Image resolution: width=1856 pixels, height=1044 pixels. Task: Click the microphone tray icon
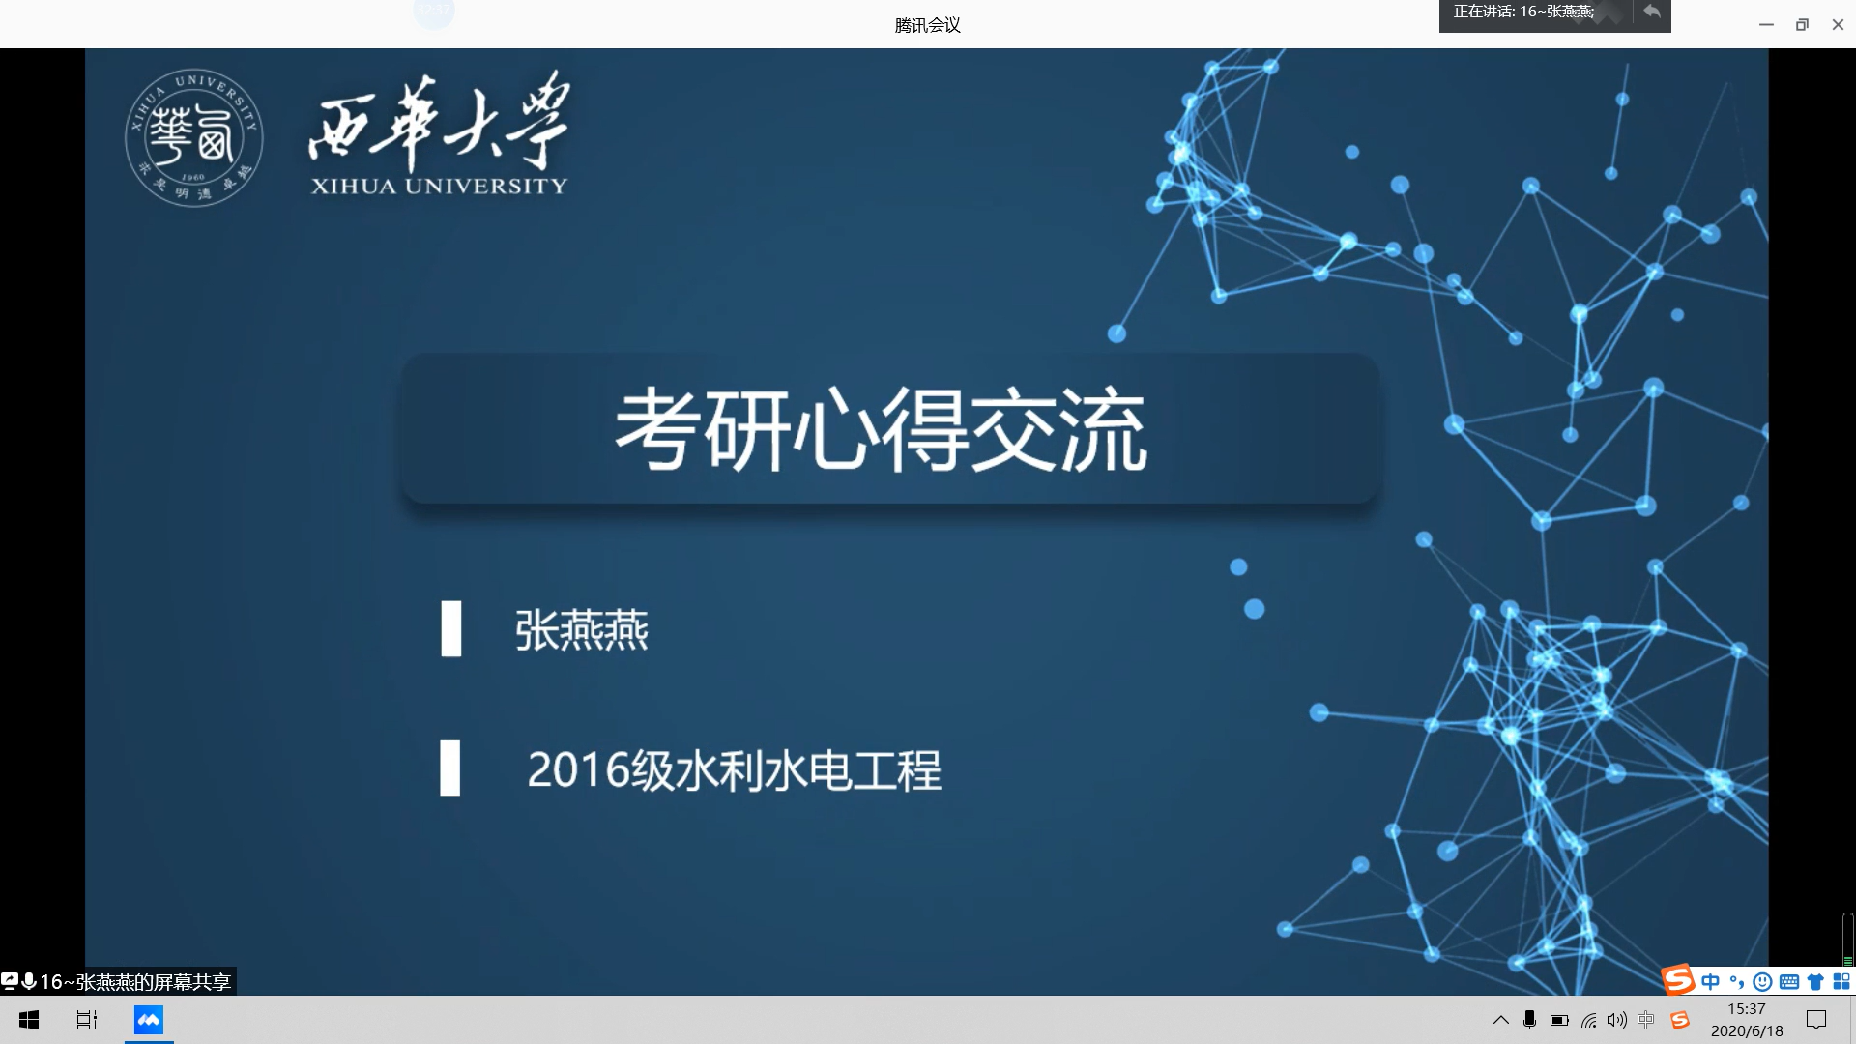coord(1529,1020)
